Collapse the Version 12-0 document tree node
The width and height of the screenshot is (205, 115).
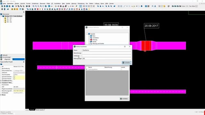coord(1,16)
